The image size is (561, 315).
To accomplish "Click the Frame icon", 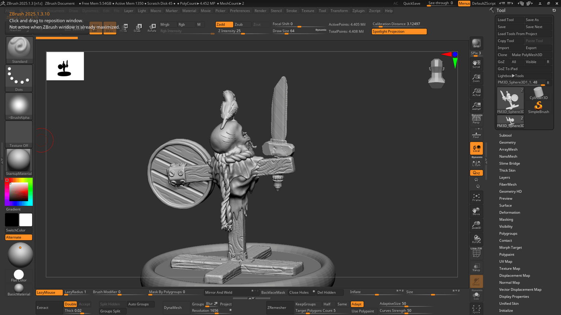I will [x=476, y=197].
